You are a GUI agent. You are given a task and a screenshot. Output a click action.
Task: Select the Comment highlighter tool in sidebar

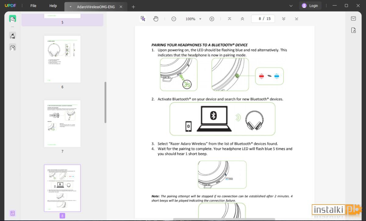[13, 36]
